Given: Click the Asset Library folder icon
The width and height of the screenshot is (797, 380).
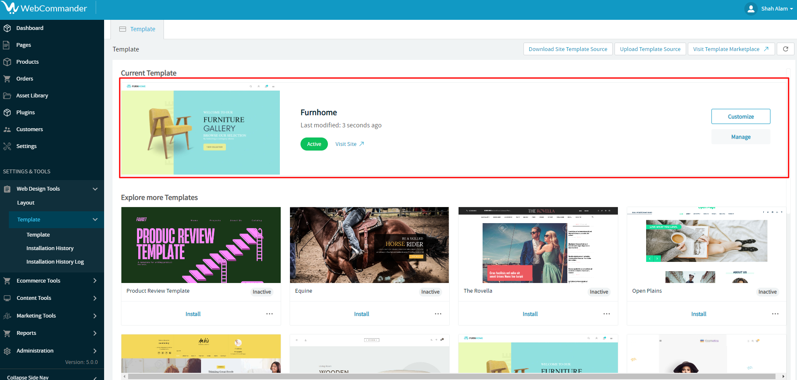Looking at the screenshot, I should (7, 96).
